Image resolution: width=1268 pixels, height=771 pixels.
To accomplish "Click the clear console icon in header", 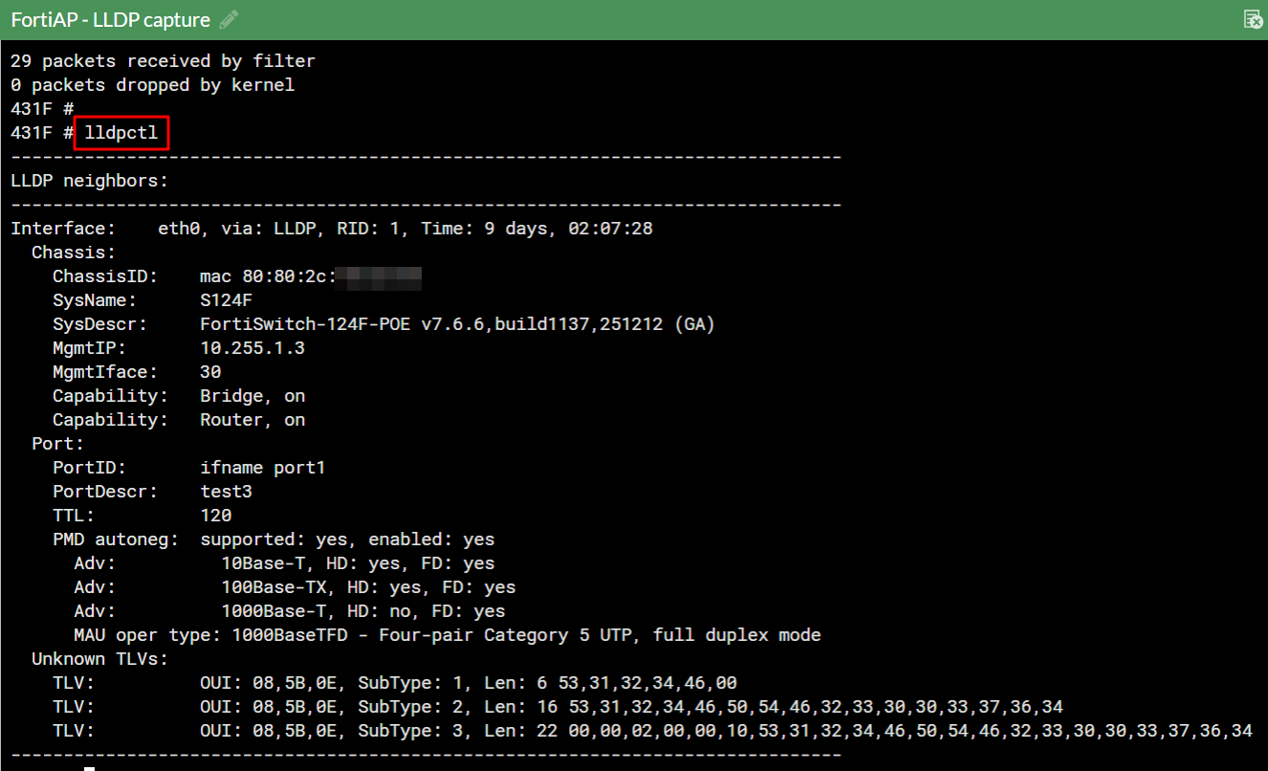I will coord(1251,19).
